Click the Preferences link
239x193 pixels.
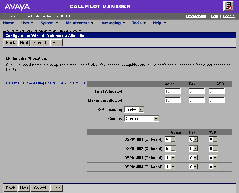tap(196, 16)
